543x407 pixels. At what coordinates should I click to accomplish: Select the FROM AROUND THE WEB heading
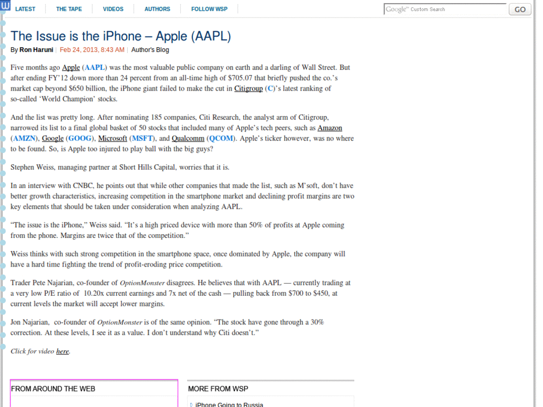53,388
